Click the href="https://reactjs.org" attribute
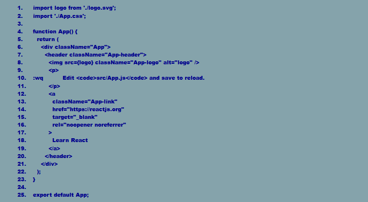 click(x=88, y=109)
